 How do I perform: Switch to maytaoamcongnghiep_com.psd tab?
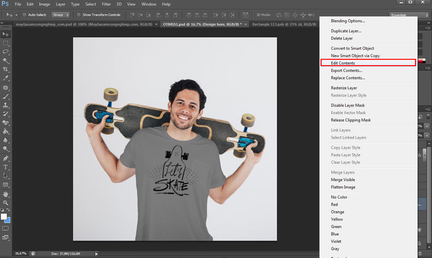(x=84, y=25)
